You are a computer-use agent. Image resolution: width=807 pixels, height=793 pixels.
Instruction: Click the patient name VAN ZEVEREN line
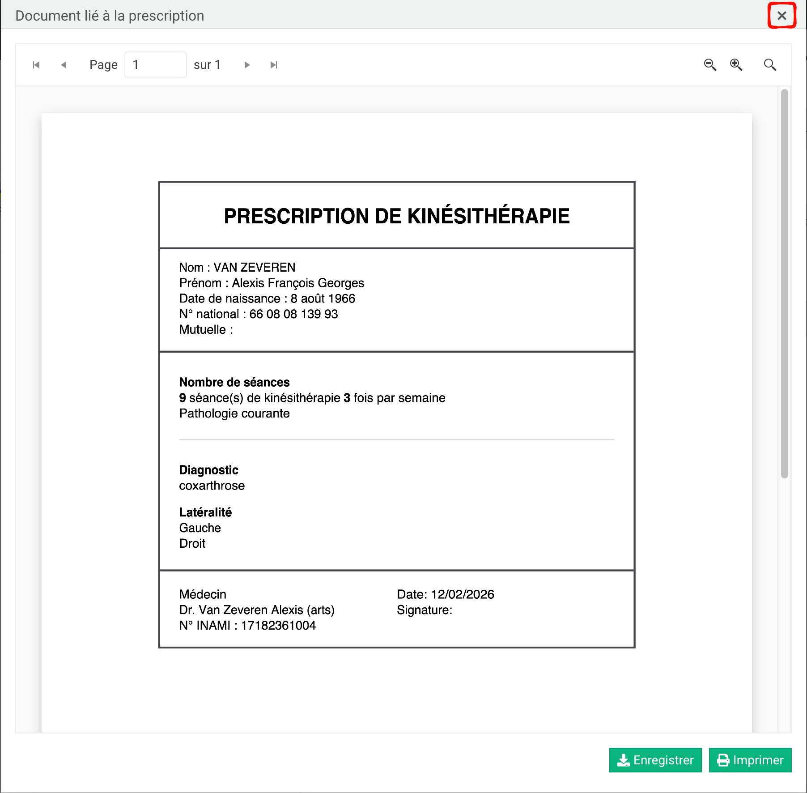[x=237, y=268]
